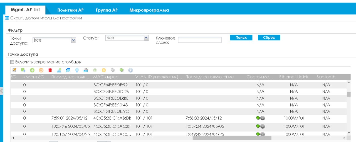Viewport: 356px width, 142px height.
Task: Click last disconnect 7:58:33 2024/05/12
Action: (x=204, y=118)
